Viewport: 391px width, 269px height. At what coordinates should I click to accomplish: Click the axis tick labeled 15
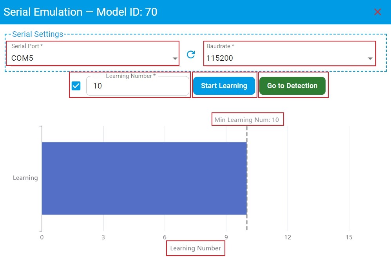click(349, 237)
